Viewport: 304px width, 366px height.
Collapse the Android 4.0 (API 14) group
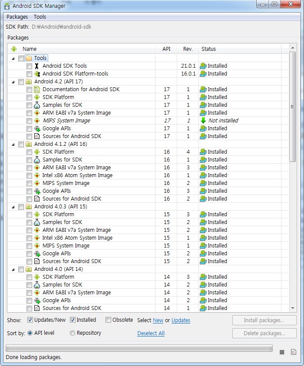coord(13,270)
